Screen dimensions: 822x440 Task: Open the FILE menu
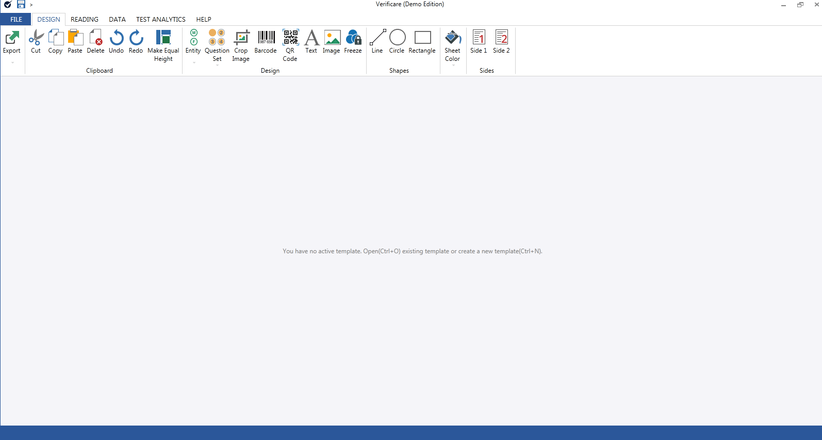coord(16,20)
